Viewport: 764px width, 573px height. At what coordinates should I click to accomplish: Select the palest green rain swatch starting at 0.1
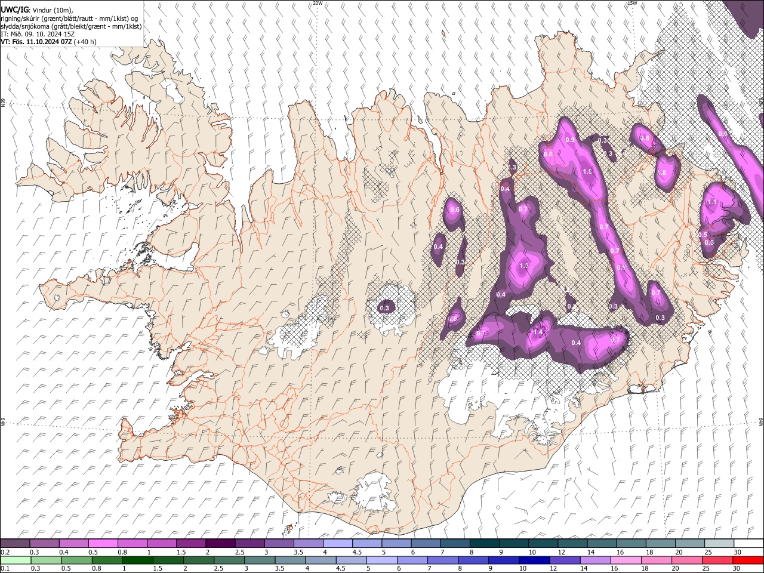pyautogui.click(x=16, y=560)
